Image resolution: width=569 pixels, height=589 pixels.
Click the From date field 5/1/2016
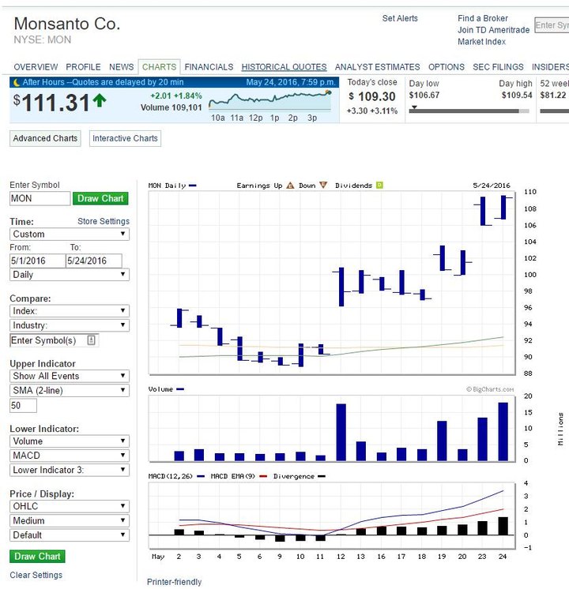[38, 261]
